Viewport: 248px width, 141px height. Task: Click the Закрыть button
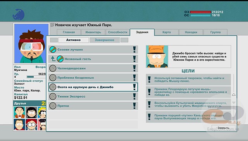click(x=223, y=128)
